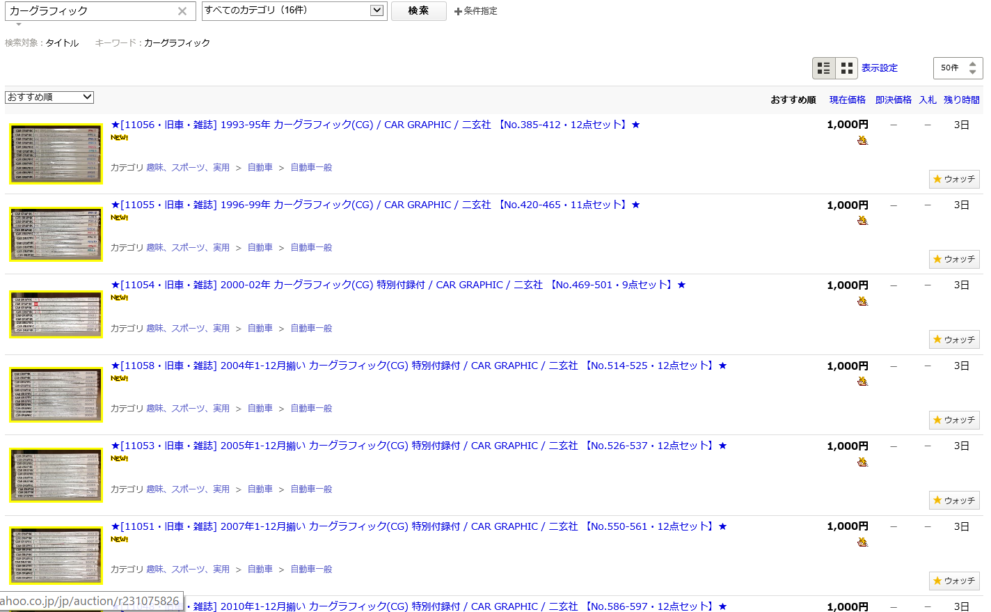The height and width of the screenshot is (612, 991).
Task: Open the 2000-02年 No.469-501 listing title
Action: coord(398,285)
